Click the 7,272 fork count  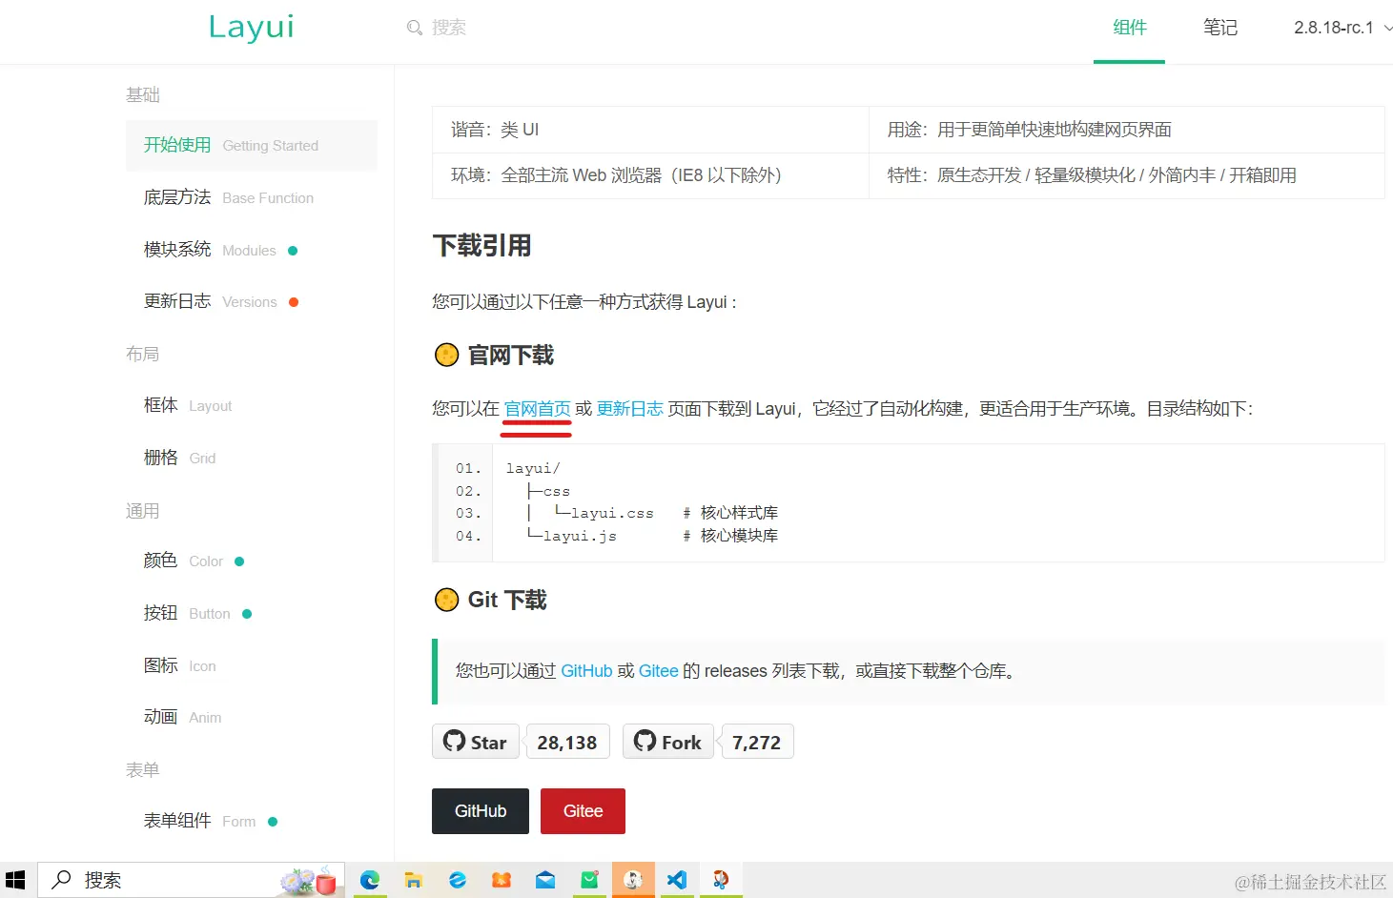(x=757, y=742)
